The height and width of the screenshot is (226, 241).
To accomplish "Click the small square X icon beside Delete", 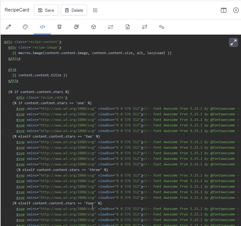I will [95, 10].
